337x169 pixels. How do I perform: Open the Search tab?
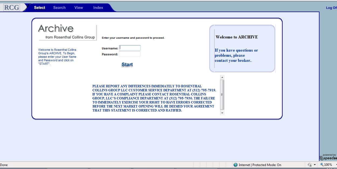click(59, 8)
